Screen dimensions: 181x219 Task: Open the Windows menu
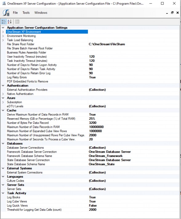coord(41,13)
